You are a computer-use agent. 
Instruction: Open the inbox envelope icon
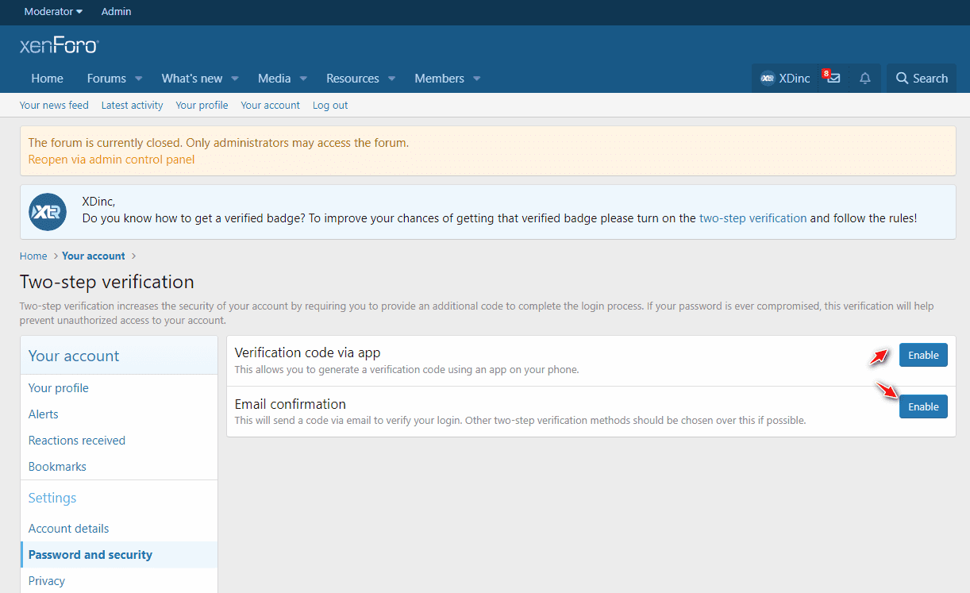point(833,79)
